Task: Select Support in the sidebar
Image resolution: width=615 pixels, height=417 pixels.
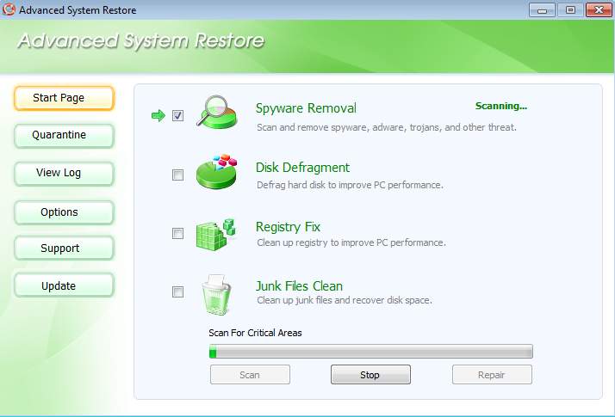Action: click(x=64, y=248)
